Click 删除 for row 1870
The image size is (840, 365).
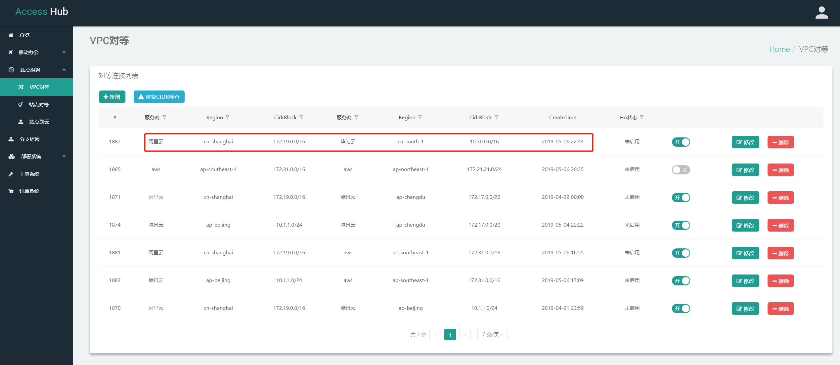tap(781, 309)
